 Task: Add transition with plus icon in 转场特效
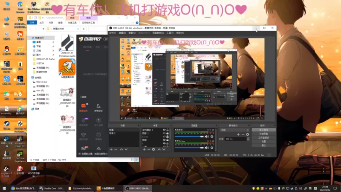(x=238, y=134)
